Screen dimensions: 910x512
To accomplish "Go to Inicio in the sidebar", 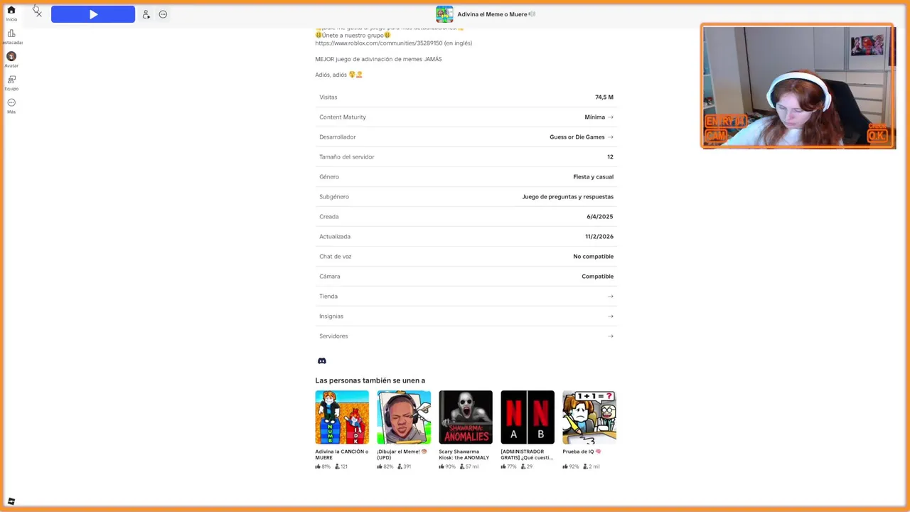I will click(x=11, y=13).
